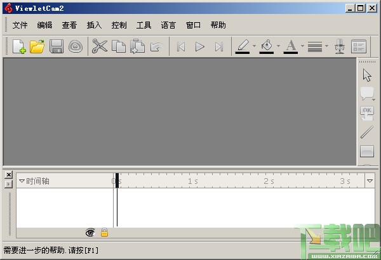The height and width of the screenshot is (260, 381).
Task: Select the diagonal line drawing tool
Action: (367, 132)
